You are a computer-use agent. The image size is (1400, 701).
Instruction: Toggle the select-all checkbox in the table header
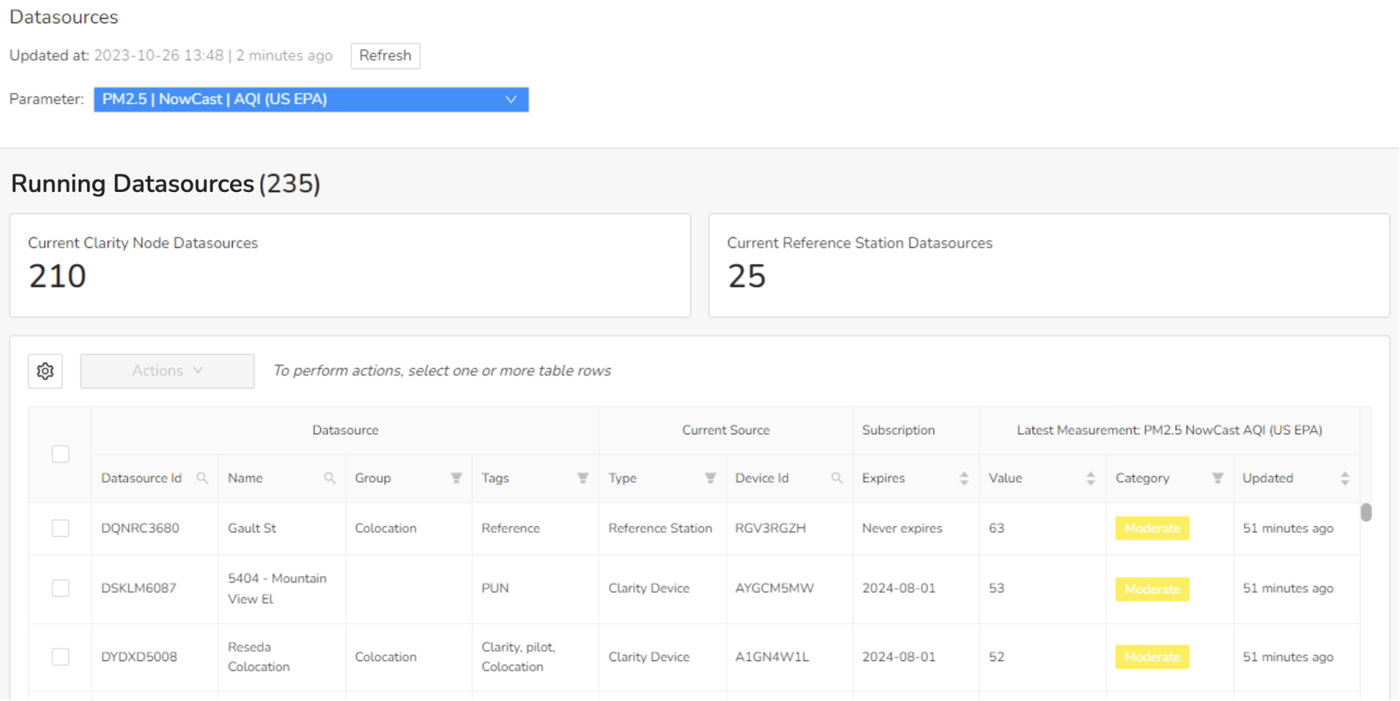tap(60, 453)
